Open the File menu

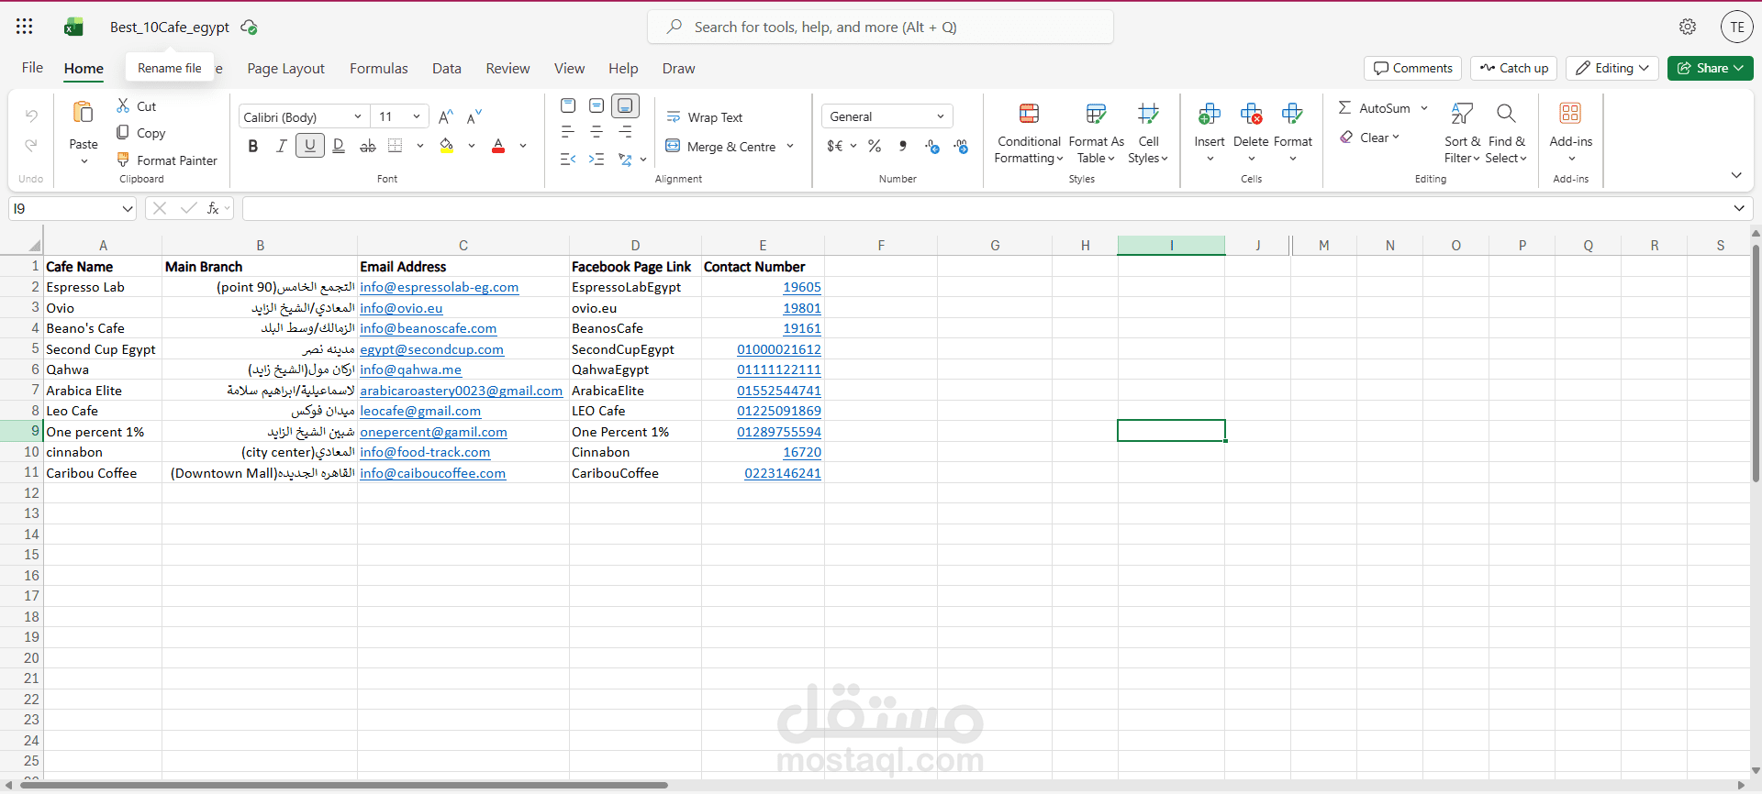pyautogui.click(x=32, y=68)
